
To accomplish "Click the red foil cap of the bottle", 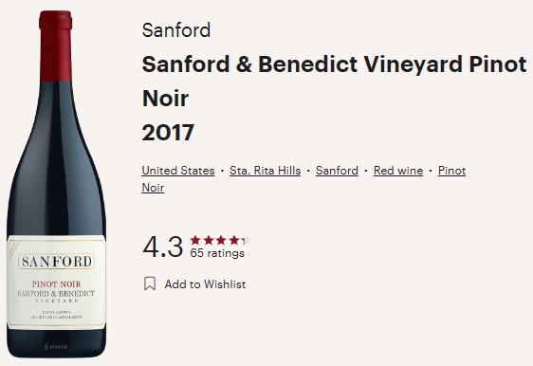I will pyautogui.click(x=56, y=46).
